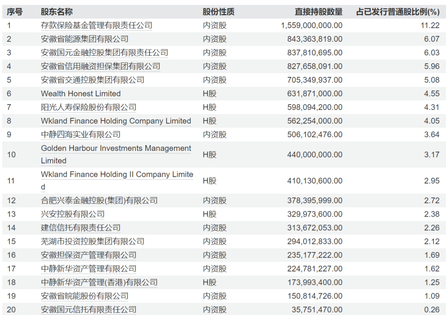Image resolution: width=446 pixels, height=315 pixels.
Task: Select the 5.96 percentage cell
Action: point(432,67)
